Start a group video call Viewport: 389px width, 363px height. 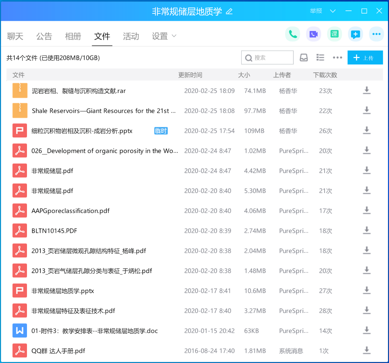click(313, 34)
